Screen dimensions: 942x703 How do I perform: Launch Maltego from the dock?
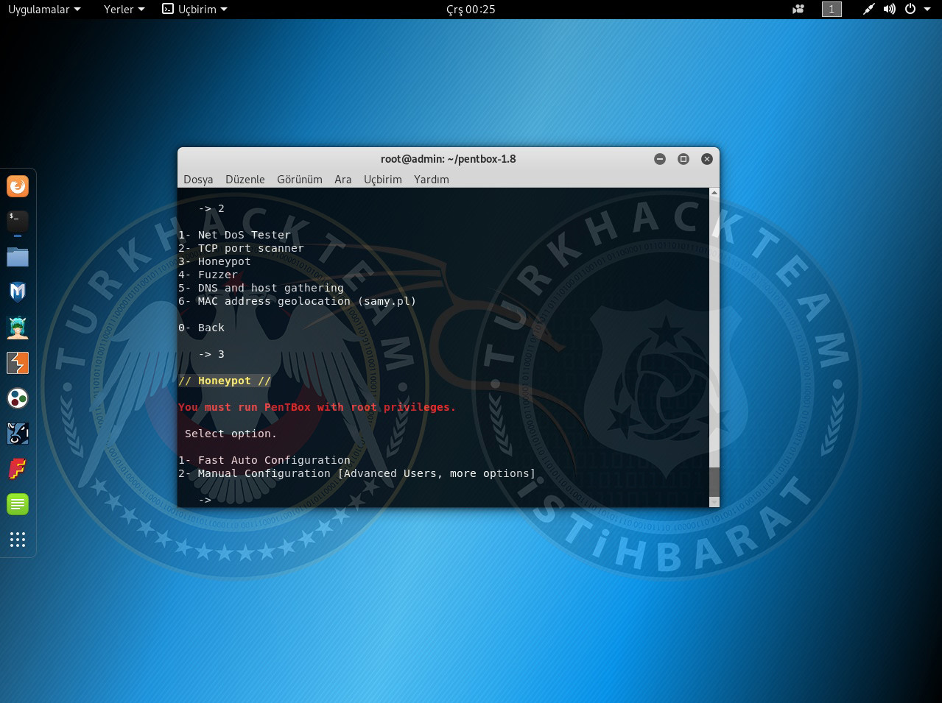point(18,398)
